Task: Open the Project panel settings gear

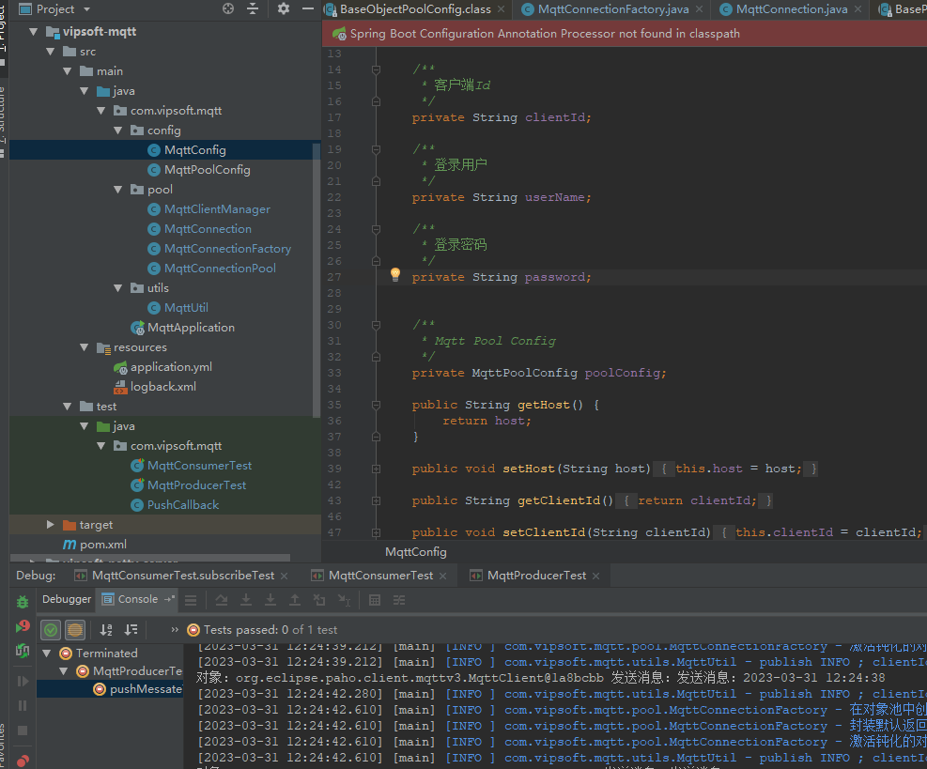Action: tap(283, 8)
